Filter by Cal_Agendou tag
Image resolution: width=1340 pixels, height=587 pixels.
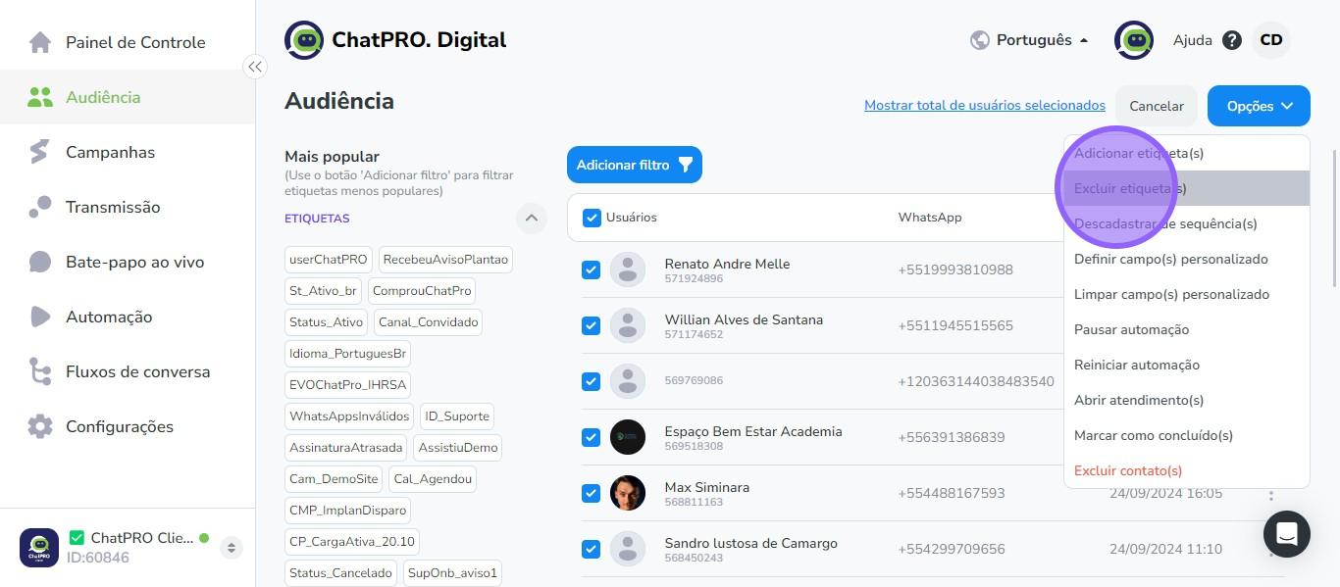433,479
